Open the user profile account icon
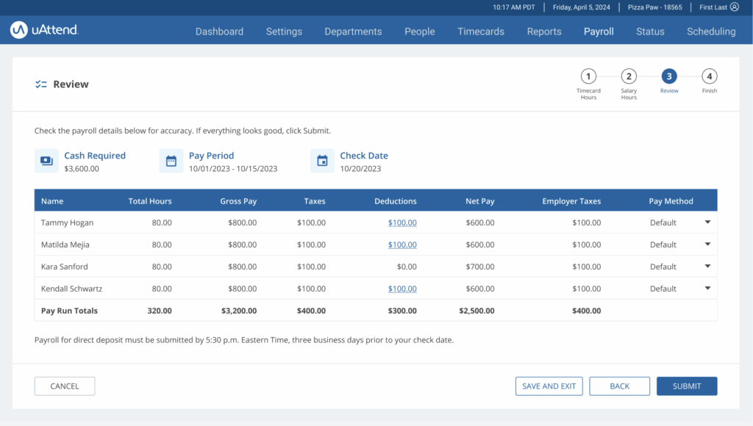Image resolution: width=753 pixels, height=426 pixels. (734, 7)
